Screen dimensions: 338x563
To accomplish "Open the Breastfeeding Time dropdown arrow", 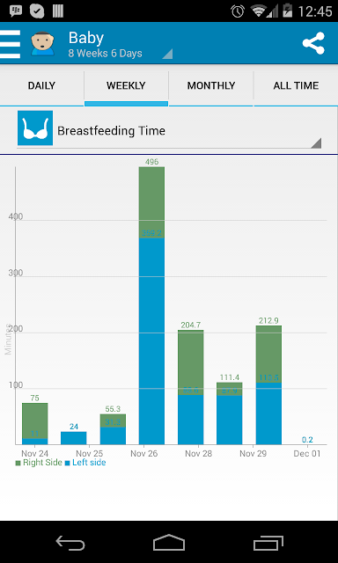I will coord(316,143).
